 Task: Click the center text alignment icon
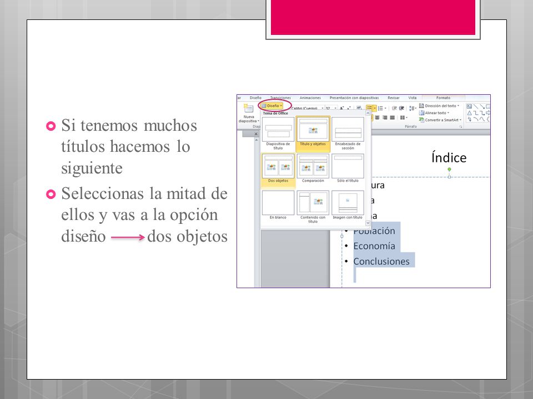377,117
